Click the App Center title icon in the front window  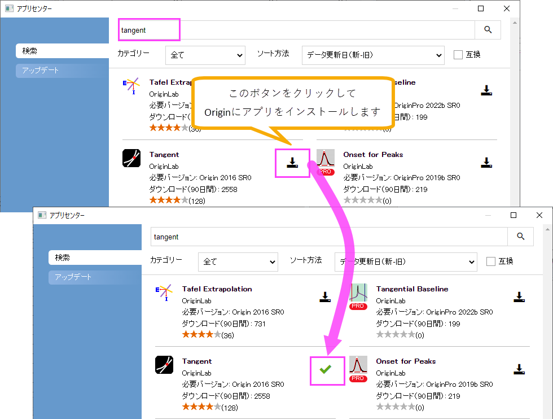point(42,215)
